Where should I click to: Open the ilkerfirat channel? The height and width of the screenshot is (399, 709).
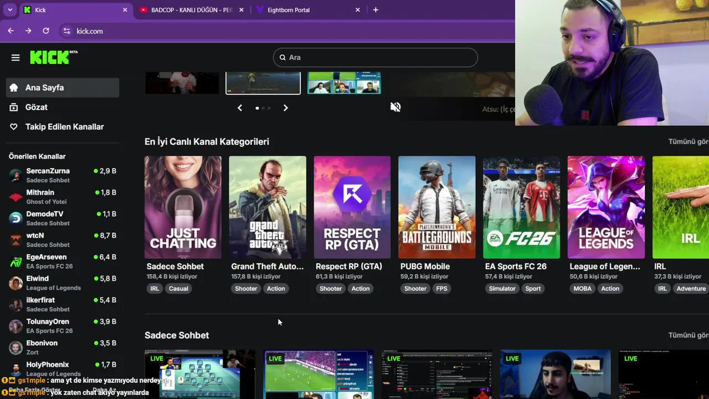63,304
